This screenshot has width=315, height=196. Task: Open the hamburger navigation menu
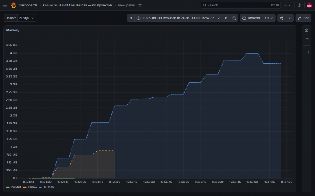[x=5, y=5]
